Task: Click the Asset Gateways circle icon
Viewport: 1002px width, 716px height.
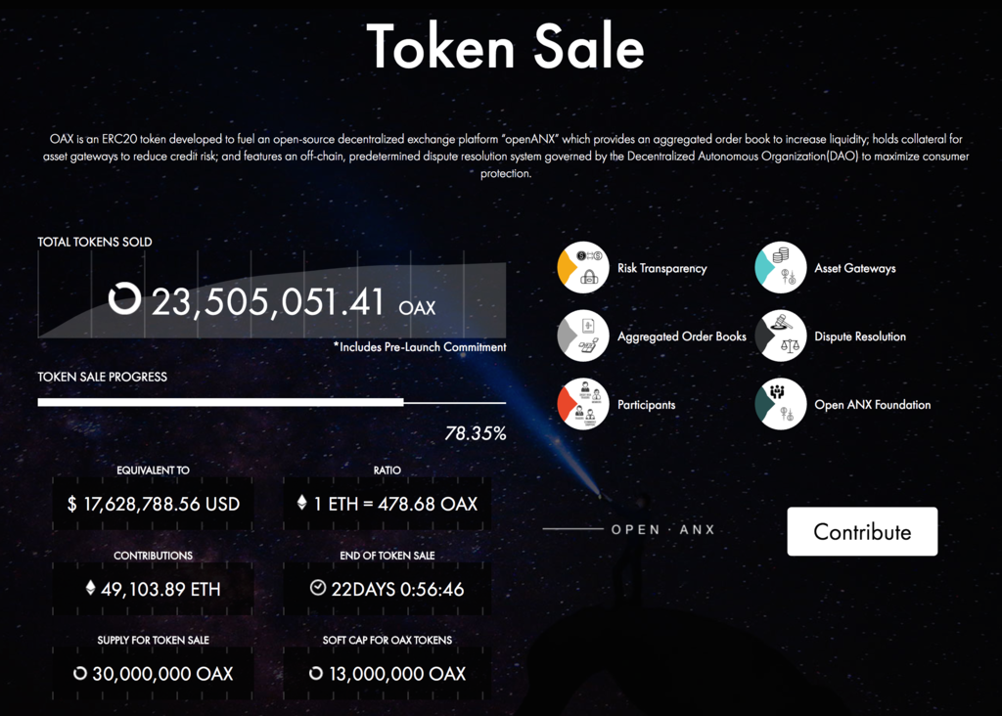Action: (x=781, y=269)
